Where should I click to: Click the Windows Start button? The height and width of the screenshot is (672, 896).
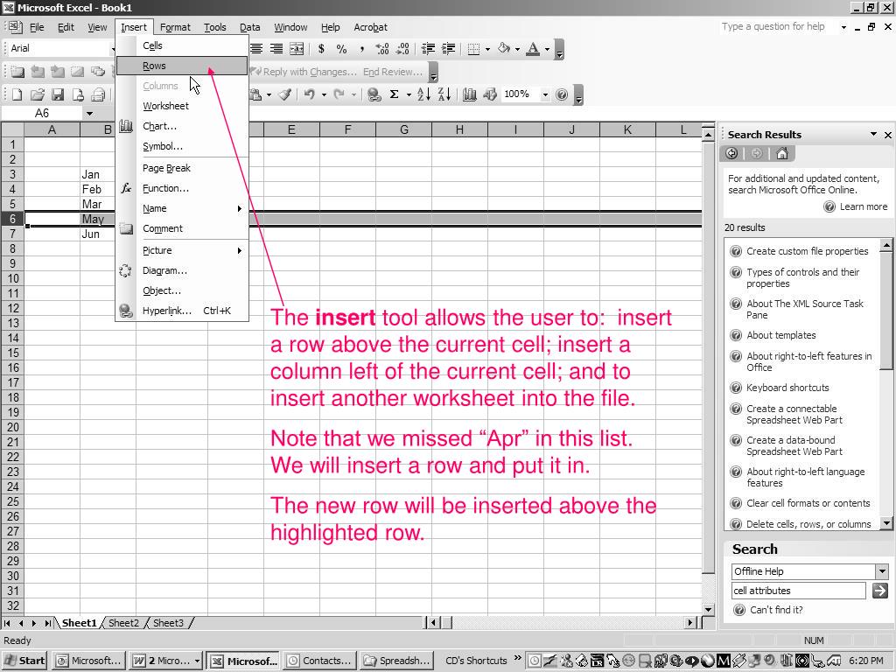(x=25, y=661)
